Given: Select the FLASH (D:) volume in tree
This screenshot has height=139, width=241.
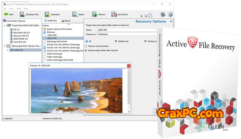Looking at the screenshot, I should (18, 50).
